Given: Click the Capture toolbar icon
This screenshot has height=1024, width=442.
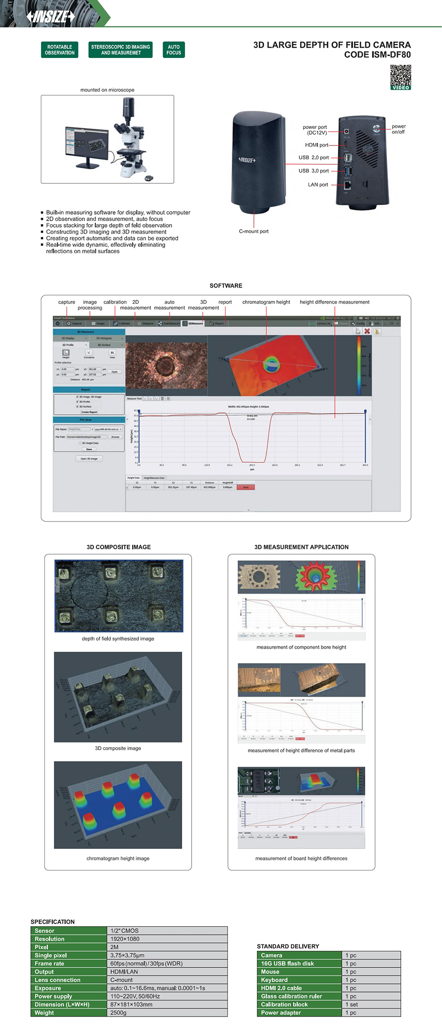Looking at the screenshot, I should pyautogui.click(x=75, y=323).
